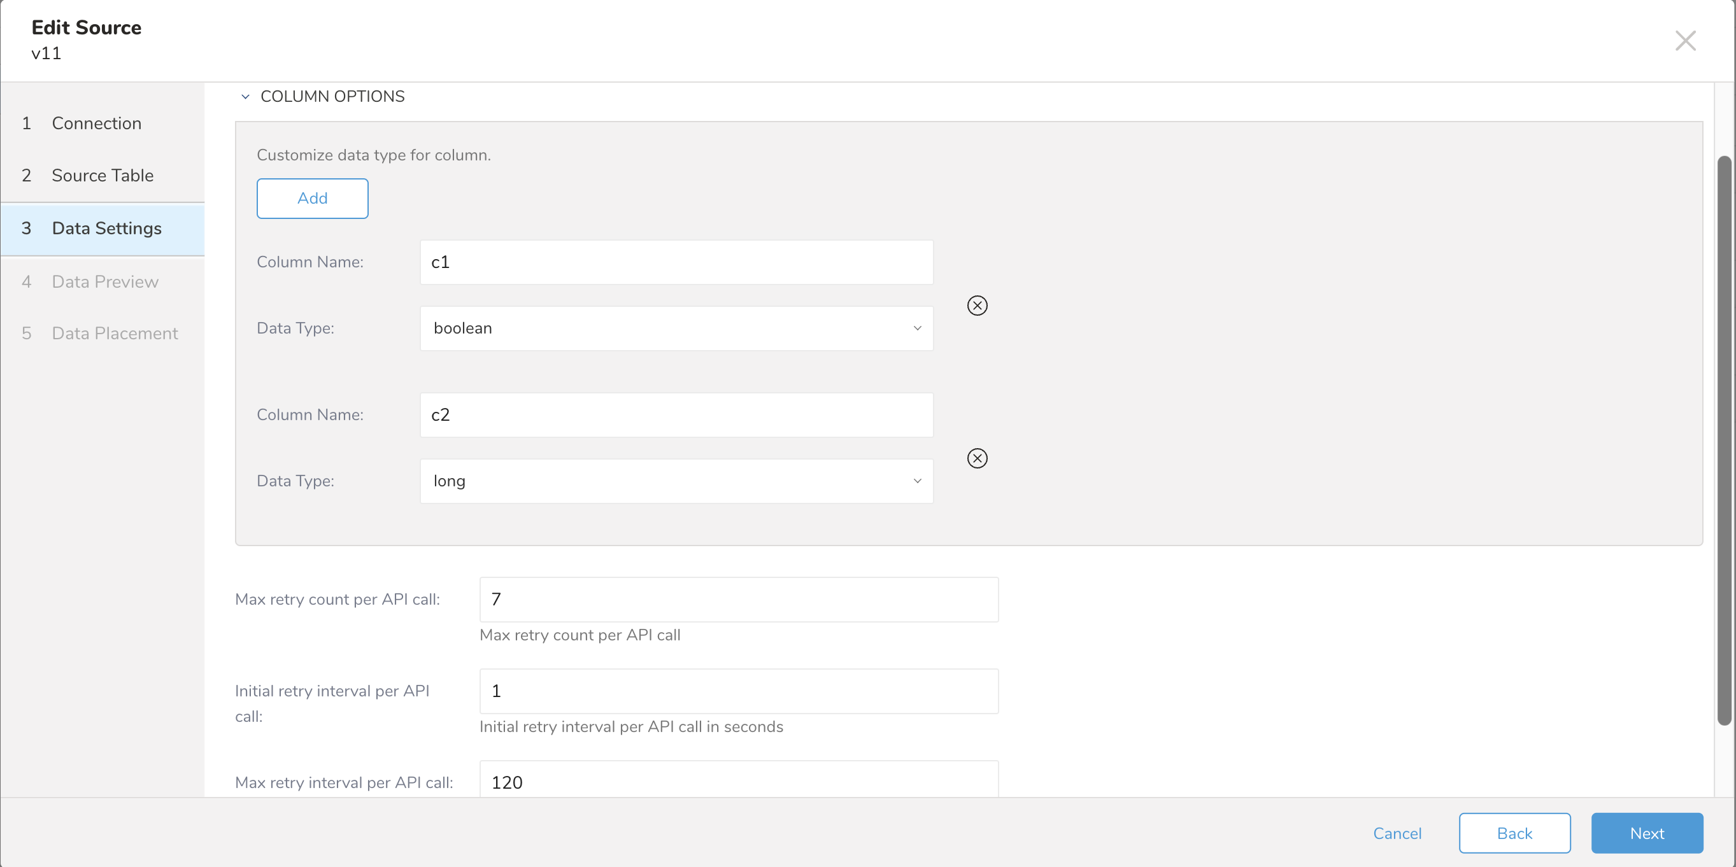Open the boolean Data Type dropdown
Screen dimensions: 1736x867
[x=676, y=328]
